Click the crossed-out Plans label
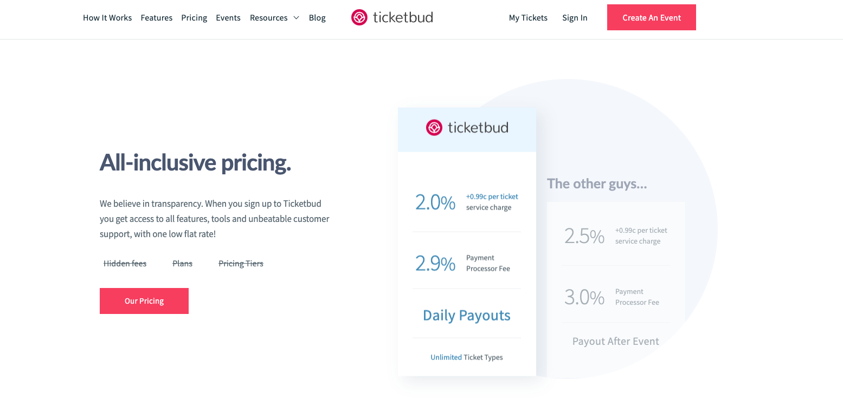Viewport: 843px width, 406px height. coord(182,263)
